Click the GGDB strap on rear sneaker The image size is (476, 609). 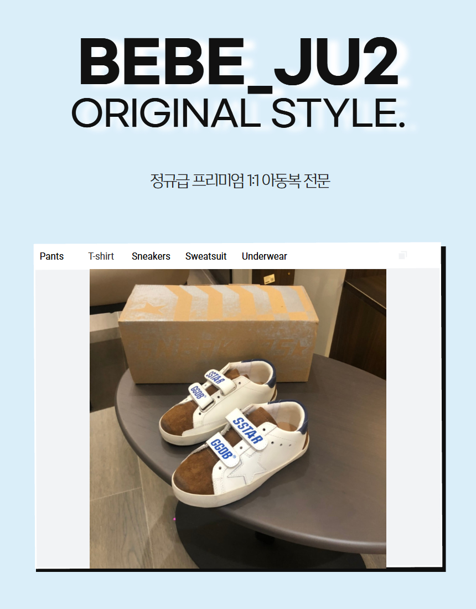point(197,391)
